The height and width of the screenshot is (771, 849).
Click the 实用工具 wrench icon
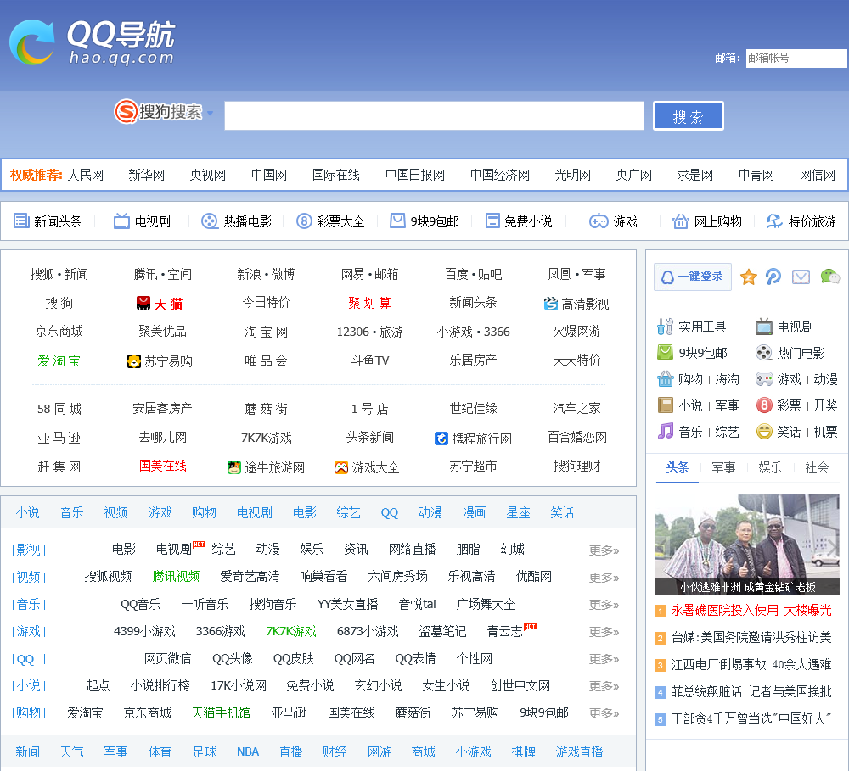665,327
